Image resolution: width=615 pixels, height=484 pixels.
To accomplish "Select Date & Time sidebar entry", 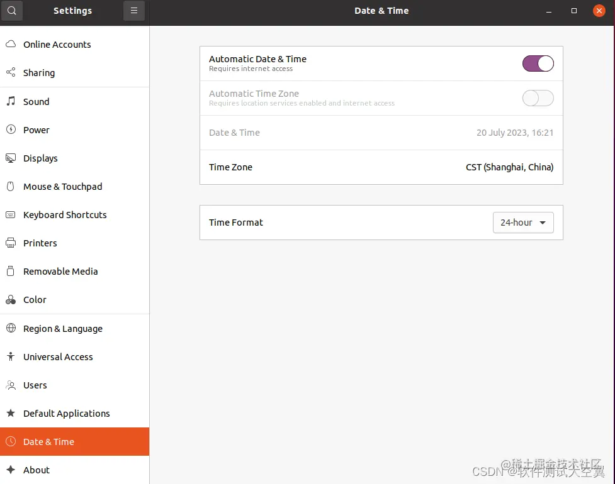I will click(x=74, y=441).
